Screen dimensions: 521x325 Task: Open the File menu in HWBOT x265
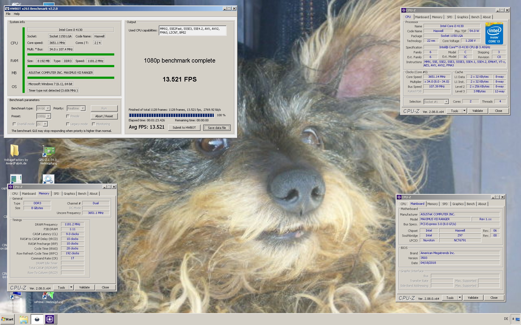8,14
